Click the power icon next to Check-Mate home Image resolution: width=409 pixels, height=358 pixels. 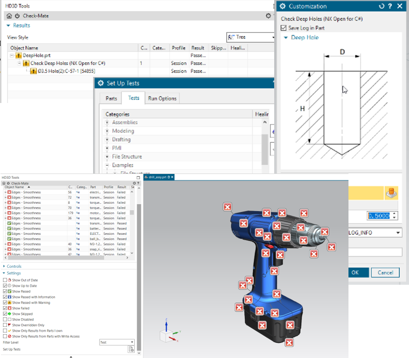coord(17,16)
